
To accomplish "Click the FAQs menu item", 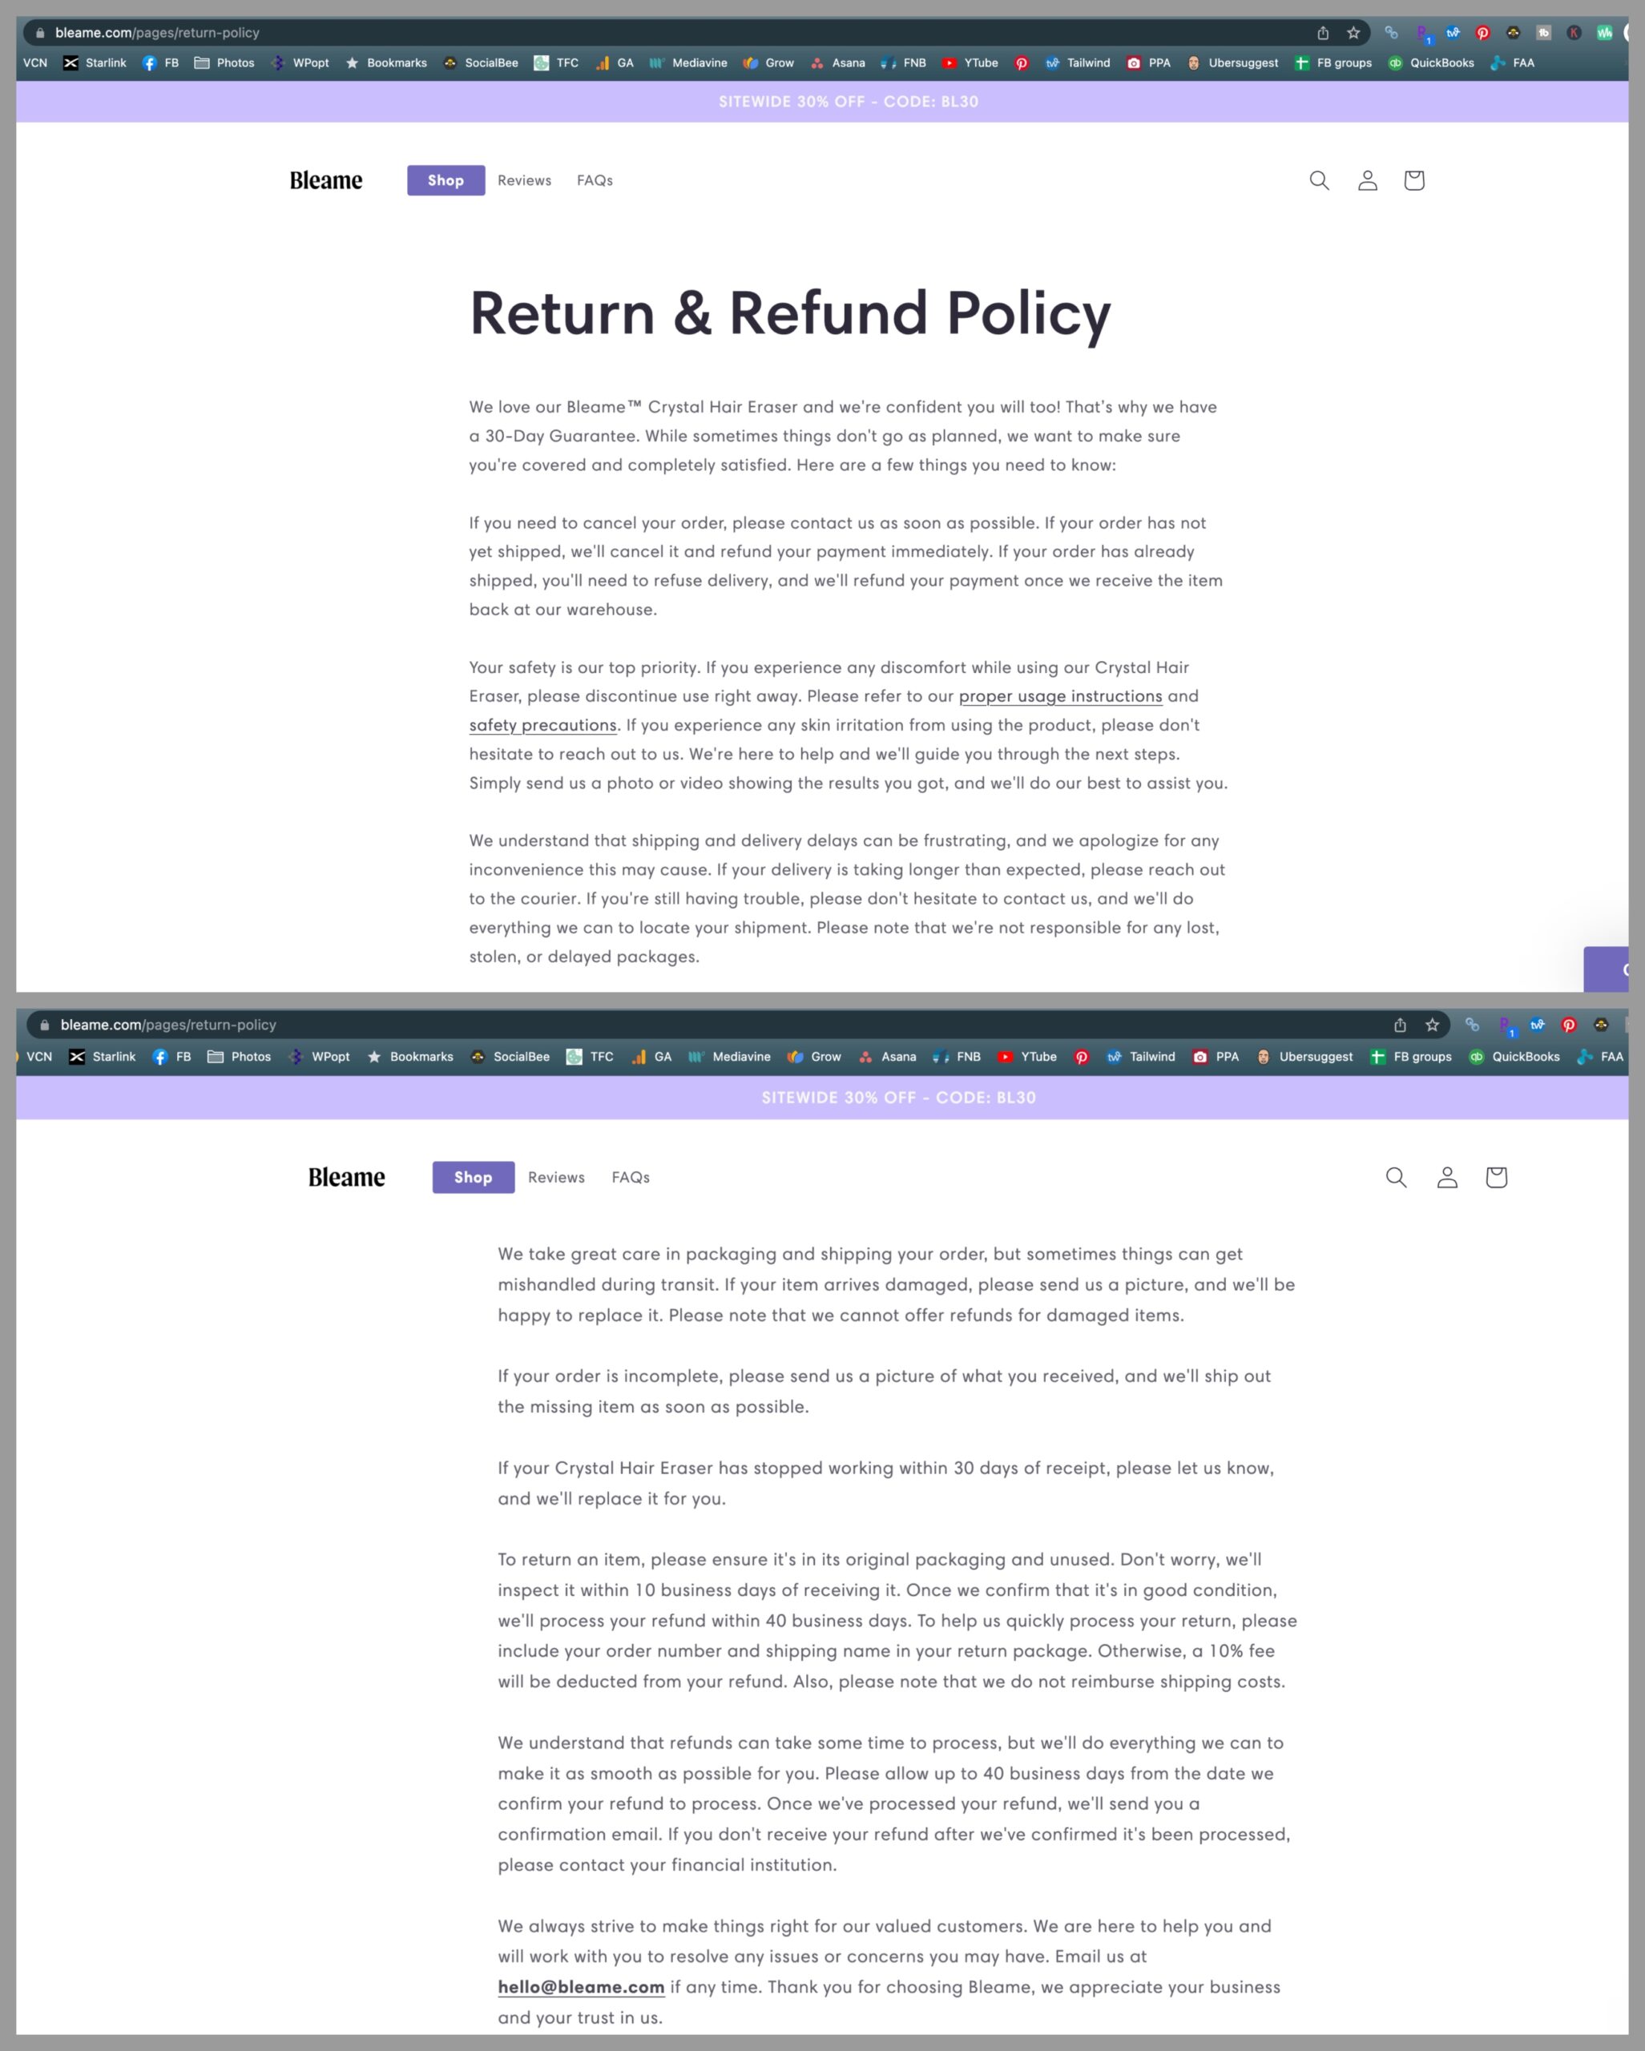I will (595, 179).
